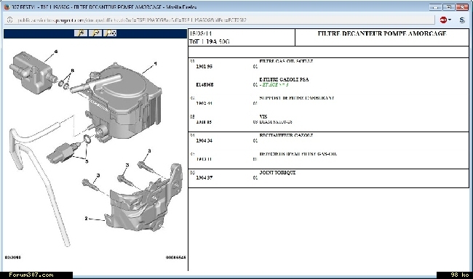Click the red Adblock Plus stop-sign icon
This screenshot has height=279, width=473.
coord(443,20)
